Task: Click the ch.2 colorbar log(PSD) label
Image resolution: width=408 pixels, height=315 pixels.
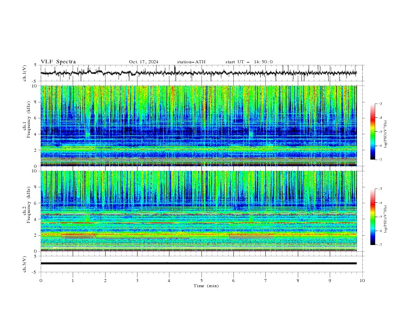Action: (x=385, y=219)
